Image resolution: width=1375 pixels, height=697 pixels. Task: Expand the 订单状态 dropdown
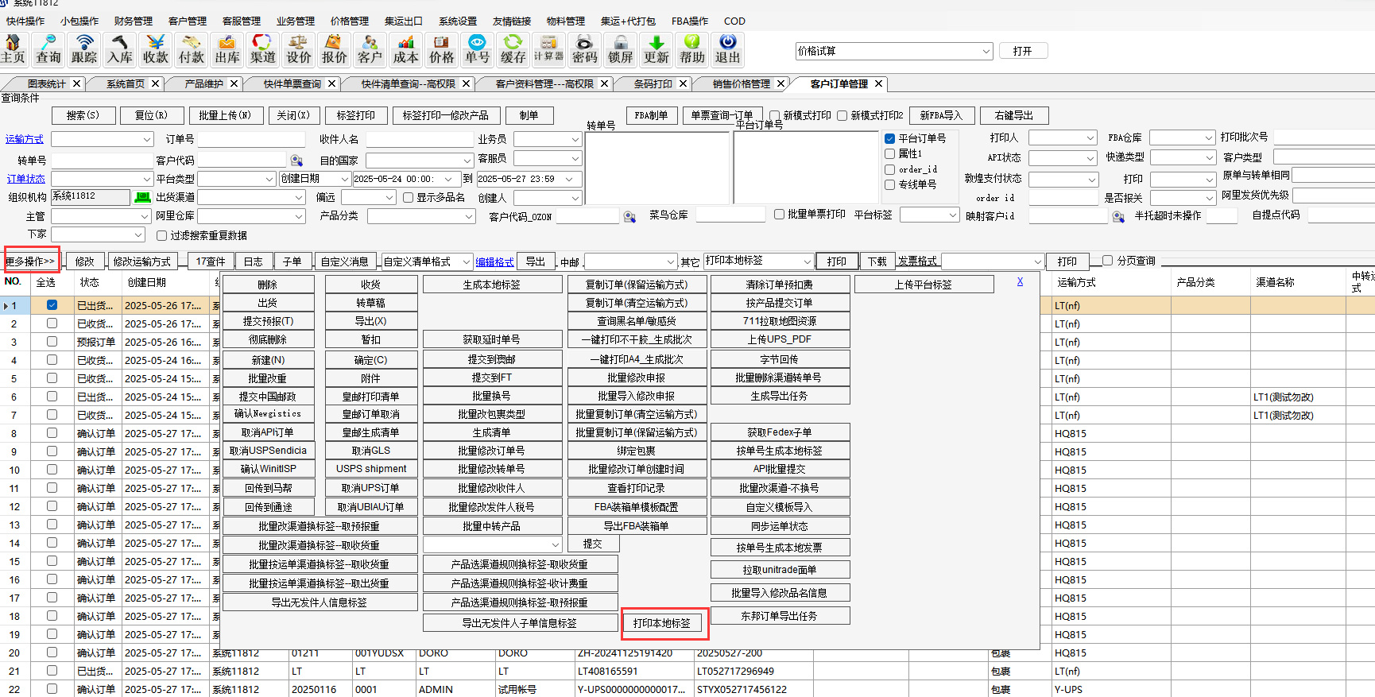[x=147, y=179]
